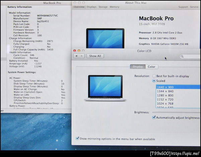Pick the 1024 × 768 resolution
Viewport: 201px width, 157px height.
(x=178, y=103)
